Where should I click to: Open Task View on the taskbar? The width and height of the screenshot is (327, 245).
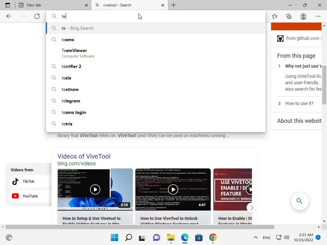pyautogui.click(x=142, y=237)
